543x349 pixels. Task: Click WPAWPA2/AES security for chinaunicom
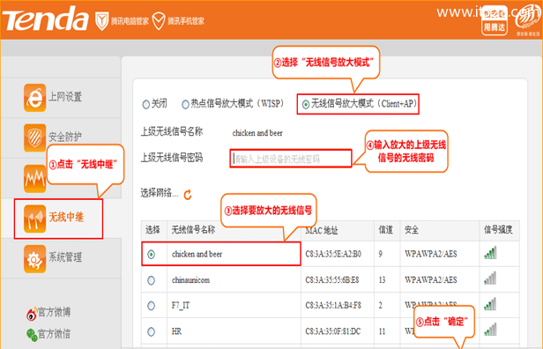click(431, 279)
